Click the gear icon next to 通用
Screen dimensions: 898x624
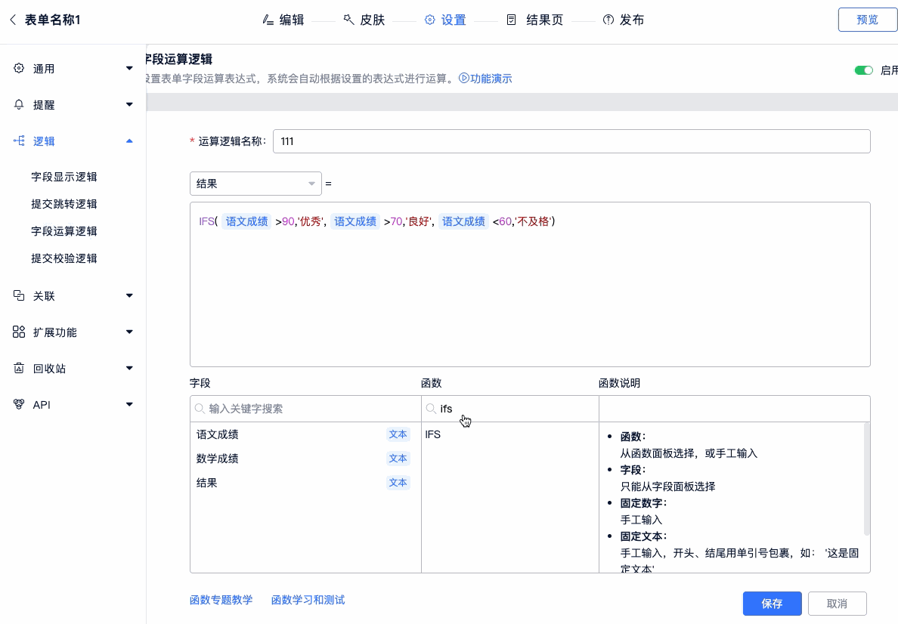(x=19, y=69)
